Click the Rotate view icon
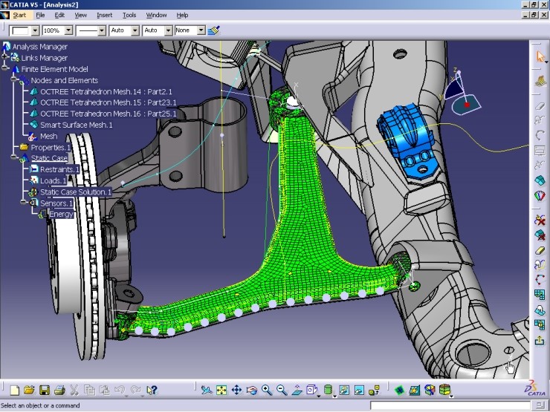550x412 pixels. click(x=251, y=390)
